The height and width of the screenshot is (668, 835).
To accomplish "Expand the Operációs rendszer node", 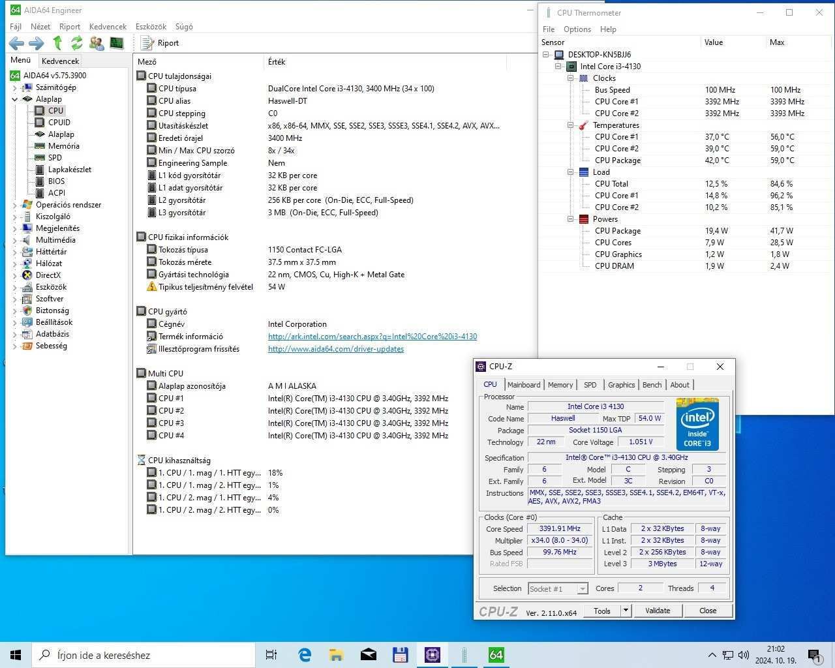I will coord(15,205).
